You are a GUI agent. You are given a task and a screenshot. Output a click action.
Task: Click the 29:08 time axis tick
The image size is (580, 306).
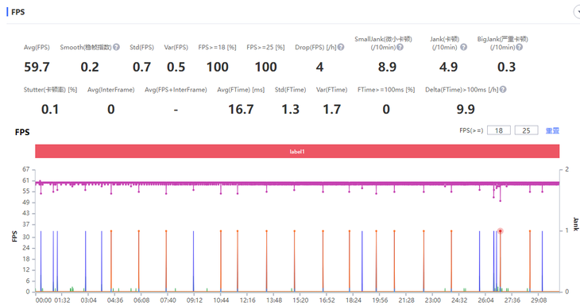pos(539,300)
